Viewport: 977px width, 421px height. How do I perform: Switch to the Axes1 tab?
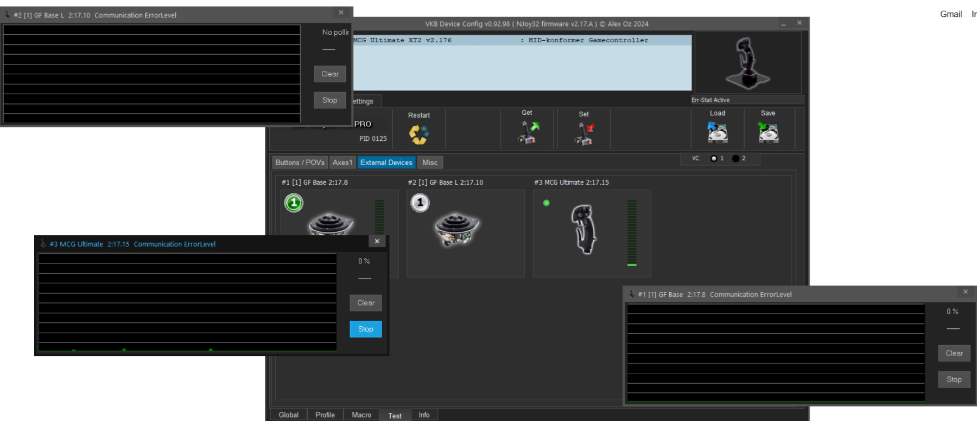click(x=342, y=163)
